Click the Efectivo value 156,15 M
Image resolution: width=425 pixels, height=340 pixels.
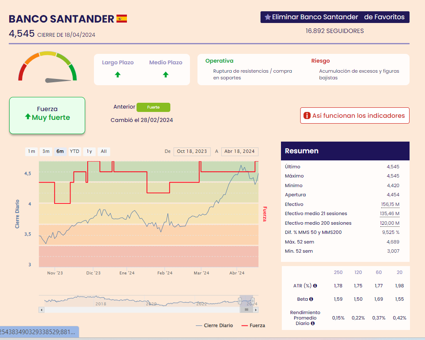pos(390,204)
